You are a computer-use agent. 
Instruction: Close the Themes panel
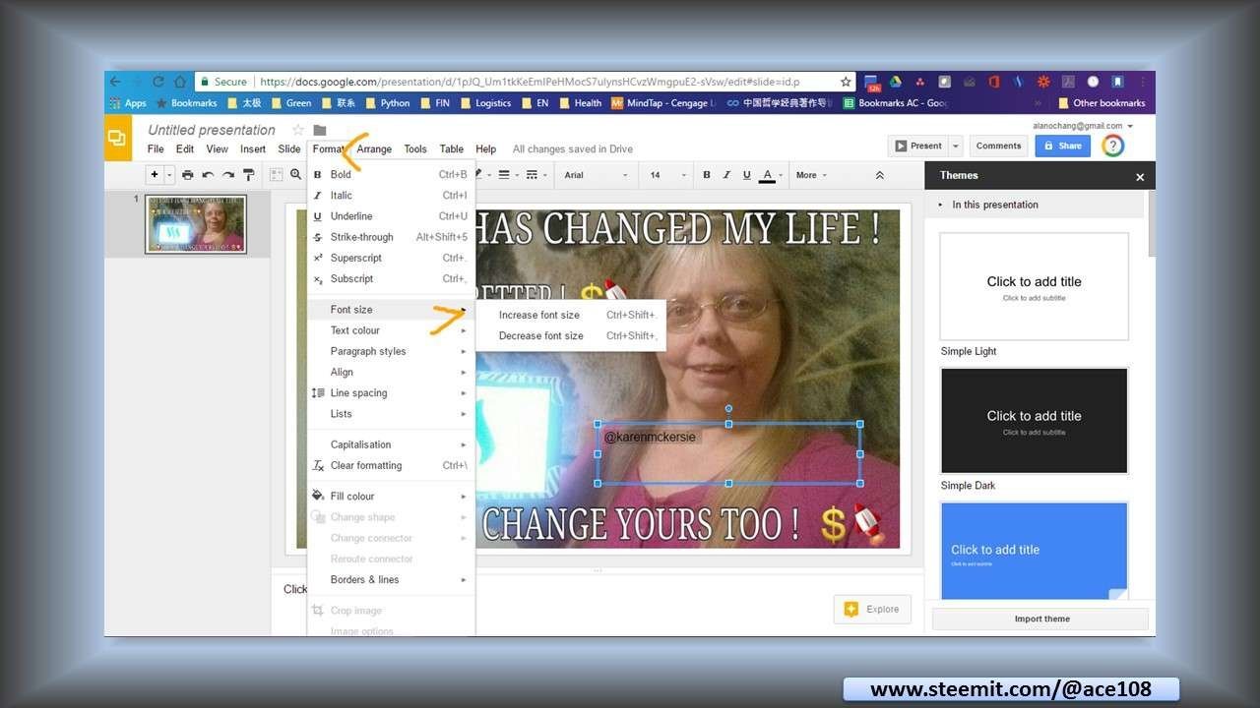tap(1140, 177)
